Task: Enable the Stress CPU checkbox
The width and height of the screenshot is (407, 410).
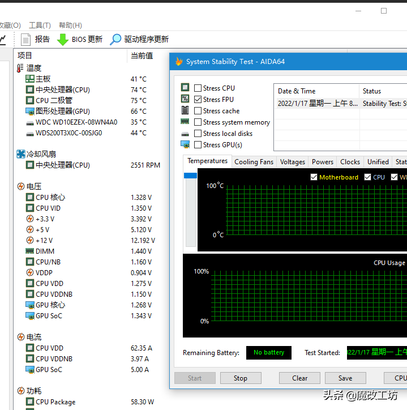Action: click(198, 88)
